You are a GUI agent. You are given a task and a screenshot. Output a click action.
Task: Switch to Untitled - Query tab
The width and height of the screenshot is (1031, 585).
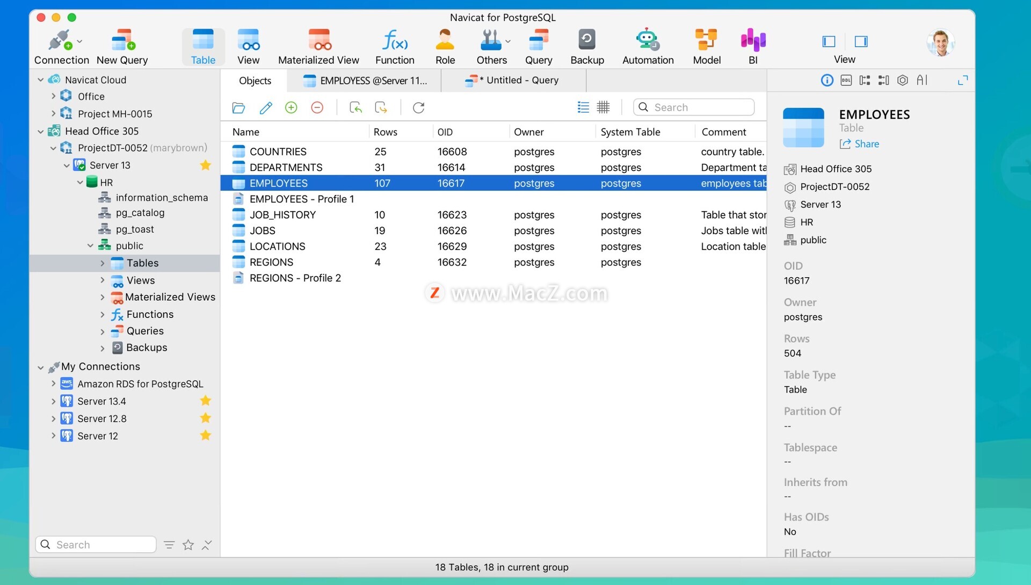(x=513, y=81)
